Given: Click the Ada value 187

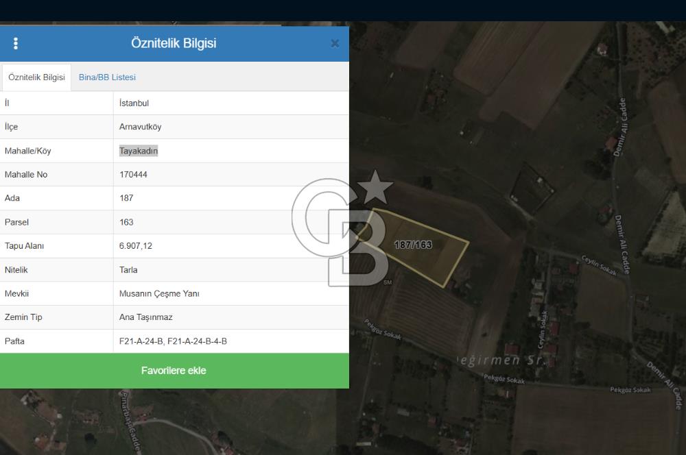Looking at the screenshot, I should (126, 198).
